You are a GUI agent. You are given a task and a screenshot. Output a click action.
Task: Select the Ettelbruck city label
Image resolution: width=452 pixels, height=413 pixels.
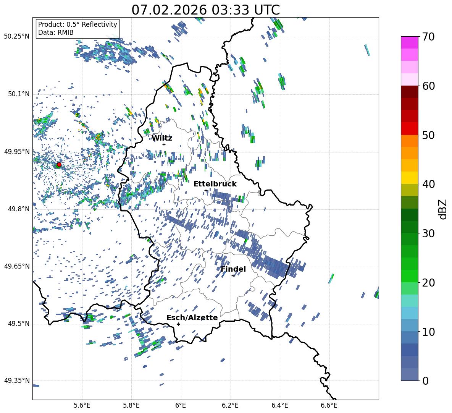pyautogui.click(x=215, y=184)
